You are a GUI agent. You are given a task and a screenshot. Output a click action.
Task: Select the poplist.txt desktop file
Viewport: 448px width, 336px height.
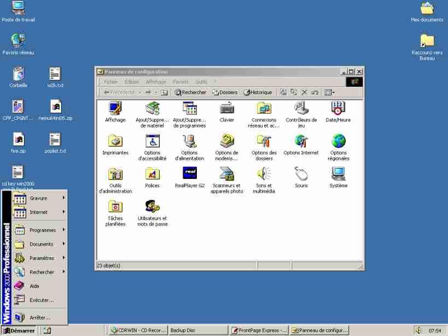pyautogui.click(x=55, y=143)
